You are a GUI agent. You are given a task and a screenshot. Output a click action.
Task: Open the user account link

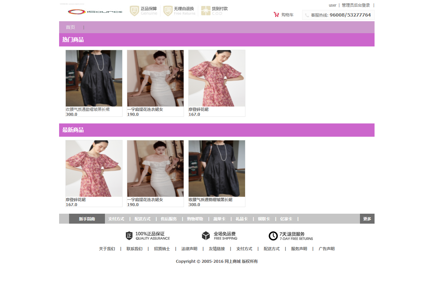coord(332,5)
